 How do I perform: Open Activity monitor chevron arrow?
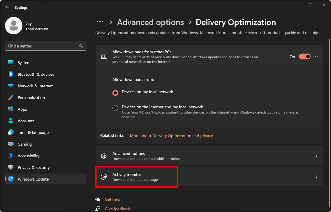coord(316,177)
